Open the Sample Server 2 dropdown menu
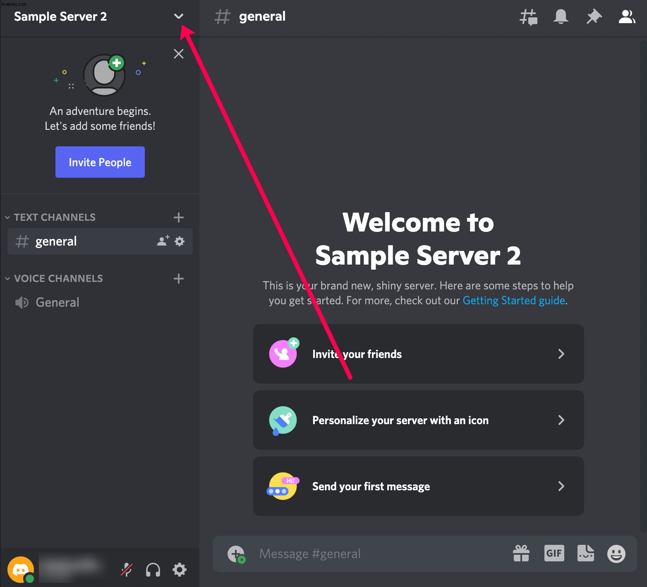Screen dimensions: 647x587 [178, 17]
